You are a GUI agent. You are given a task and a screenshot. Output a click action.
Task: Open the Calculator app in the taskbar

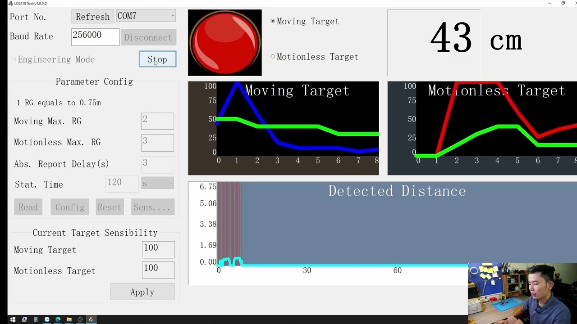click(36, 319)
